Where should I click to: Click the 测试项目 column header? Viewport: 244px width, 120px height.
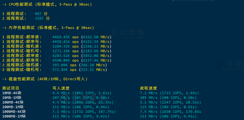coord(11,88)
